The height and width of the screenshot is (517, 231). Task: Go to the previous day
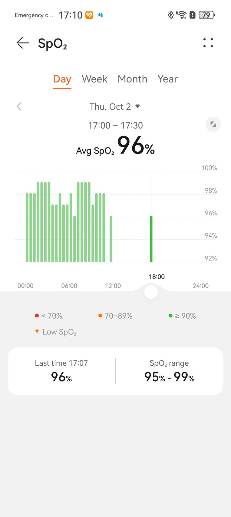pyautogui.click(x=19, y=106)
